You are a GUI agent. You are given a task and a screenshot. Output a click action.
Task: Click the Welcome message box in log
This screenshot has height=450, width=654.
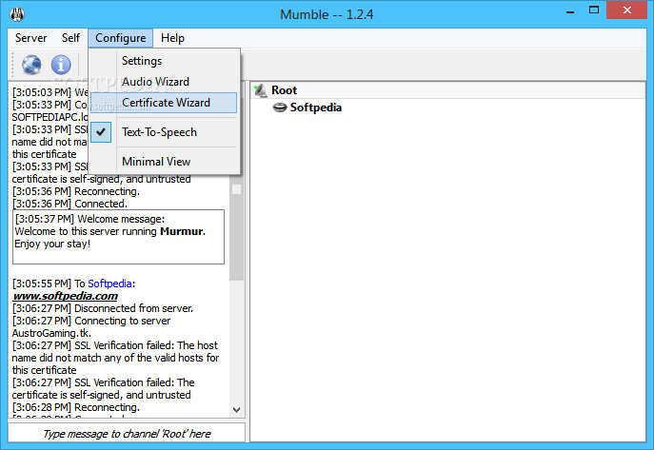click(x=118, y=237)
